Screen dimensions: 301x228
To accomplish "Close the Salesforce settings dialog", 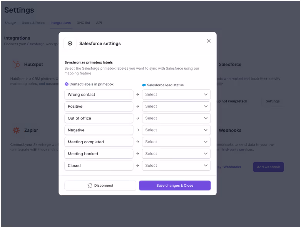I will click(x=209, y=41).
